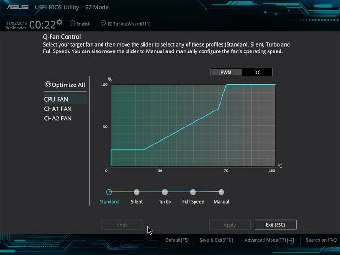
Task: Click the Manual profile label
Action: coord(221,202)
